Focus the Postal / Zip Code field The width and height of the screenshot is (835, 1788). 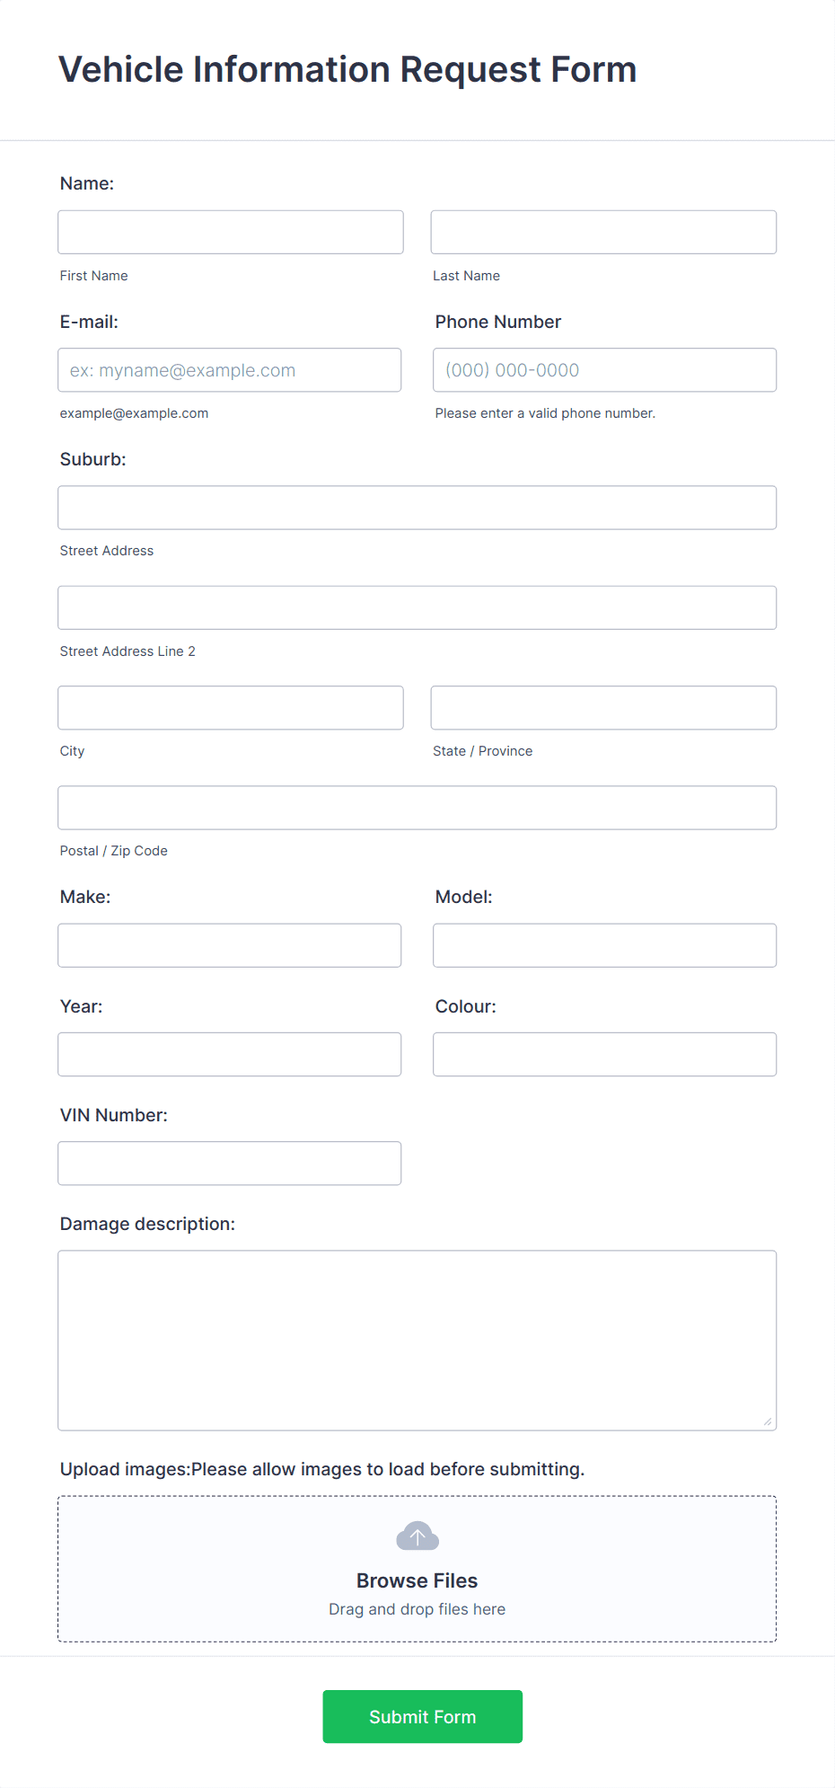coord(417,808)
